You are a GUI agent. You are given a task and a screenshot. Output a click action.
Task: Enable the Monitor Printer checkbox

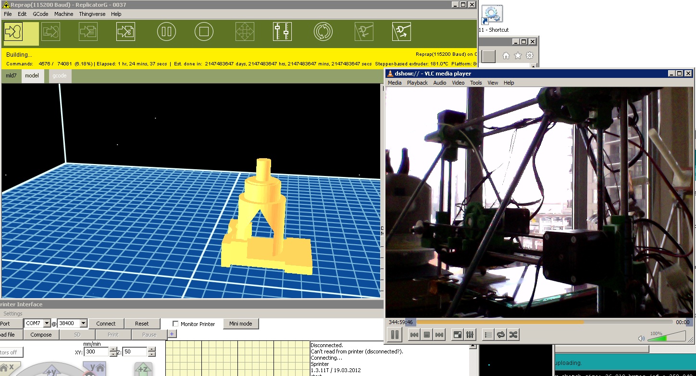tap(175, 324)
